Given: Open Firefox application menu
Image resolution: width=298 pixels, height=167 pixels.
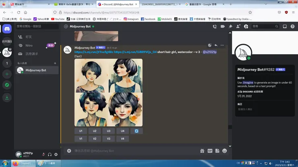Looking at the screenshot, I should click(x=294, y=12).
